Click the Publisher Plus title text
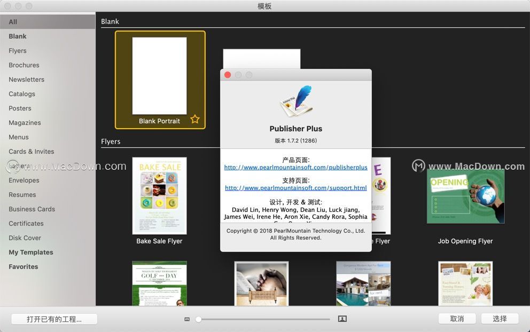 (x=296, y=129)
